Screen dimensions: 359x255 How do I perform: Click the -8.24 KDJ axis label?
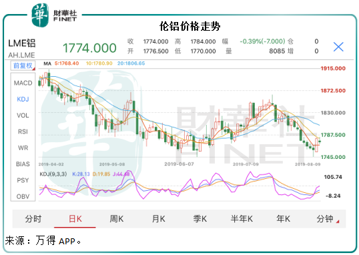[x=333, y=196]
